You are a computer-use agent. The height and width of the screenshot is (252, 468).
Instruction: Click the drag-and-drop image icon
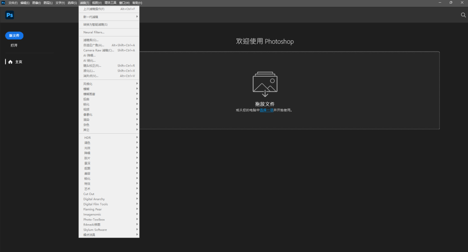(x=265, y=84)
